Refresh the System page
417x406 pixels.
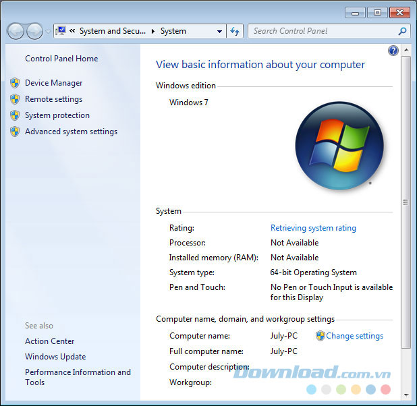click(x=235, y=31)
